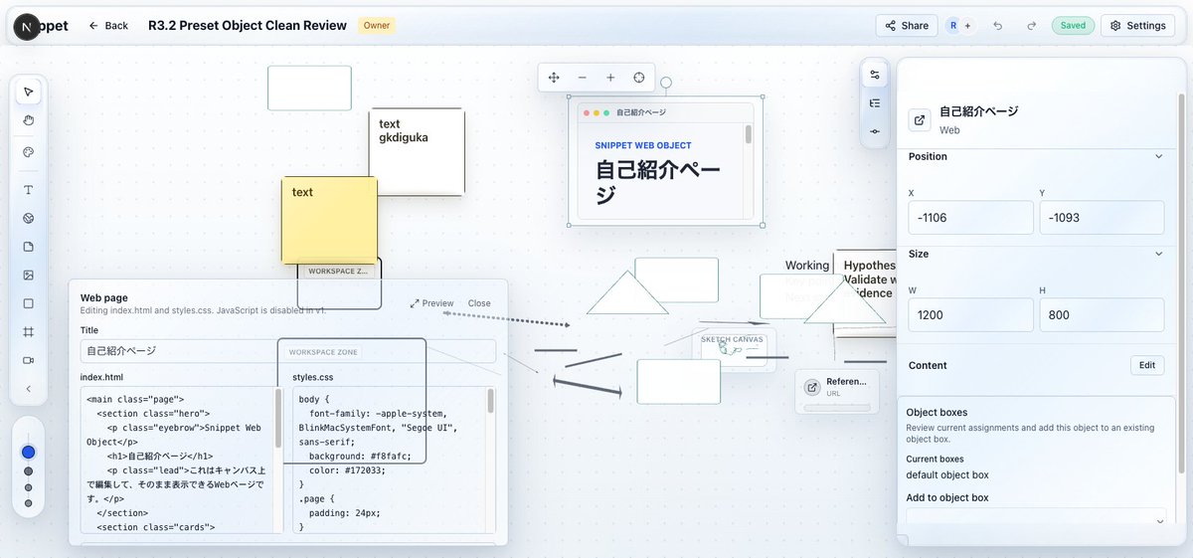This screenshot has width=1193, height=558.
Task: Select the 'text gkdiguka' note card
Action: [x=417, y=151]
